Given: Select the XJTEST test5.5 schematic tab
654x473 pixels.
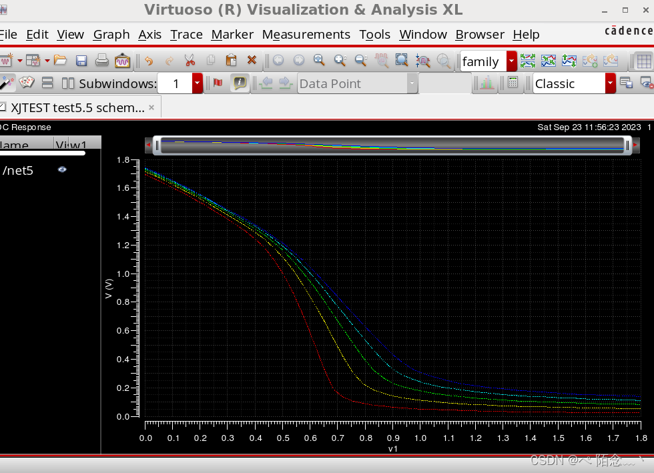Looking at the screenshot, I should (x=77, y=107).
